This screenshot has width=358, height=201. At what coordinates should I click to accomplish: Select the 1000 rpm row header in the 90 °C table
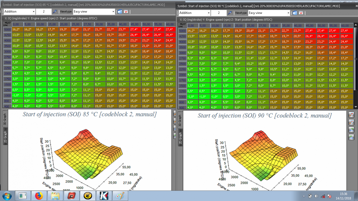coord(183,97)
